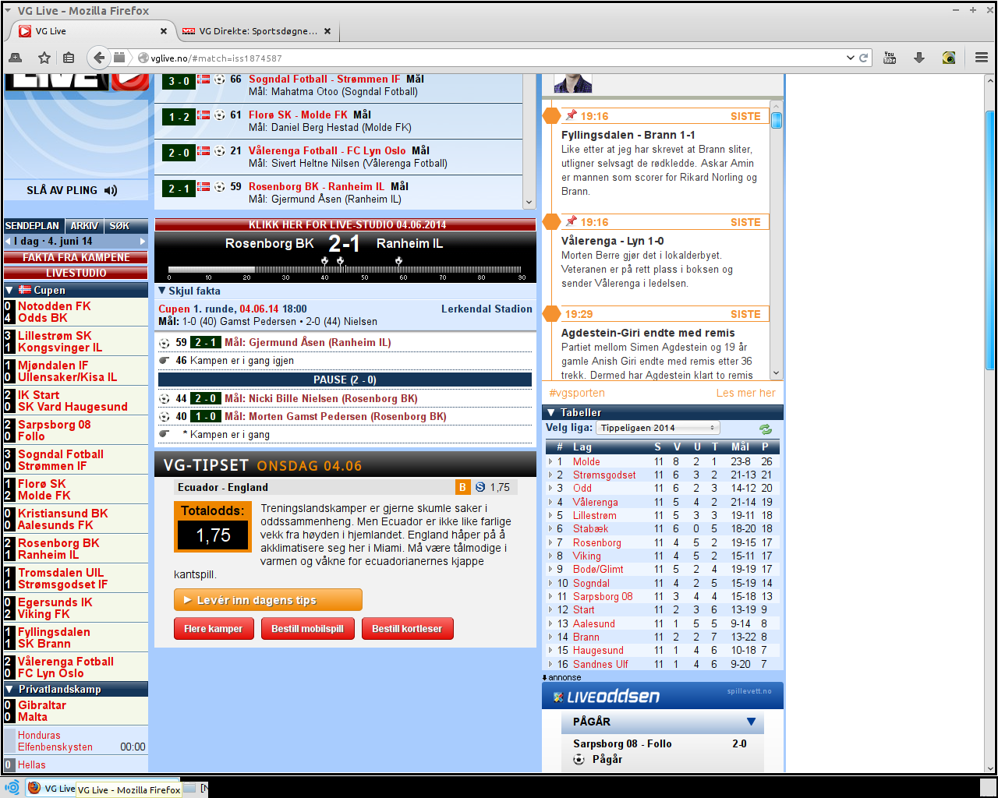Click the Flere kamper button
This screenshot has width=998, height=798.
tap(213, 629)
